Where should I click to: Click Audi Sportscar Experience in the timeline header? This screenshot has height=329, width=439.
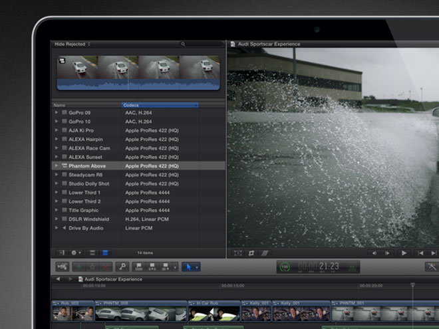(x=113, y=279)
